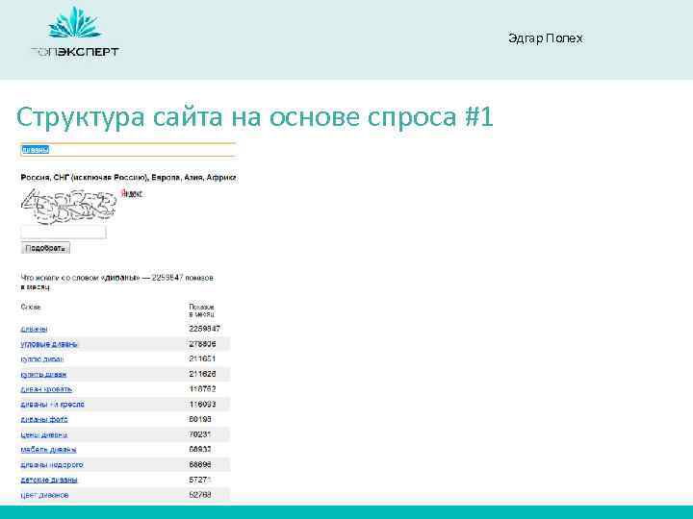Open the 'угловые диваны' keyword link
Screen dimensions: 693x519
[49, 344]
